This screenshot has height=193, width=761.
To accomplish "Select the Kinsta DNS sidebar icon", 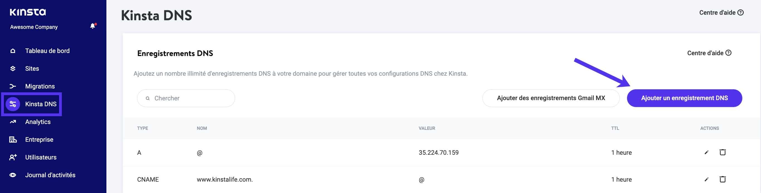I will coord(14,104).
